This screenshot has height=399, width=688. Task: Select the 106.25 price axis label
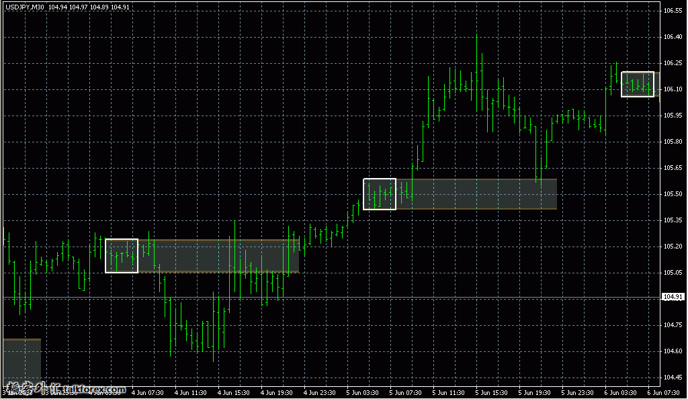point(673,63)
